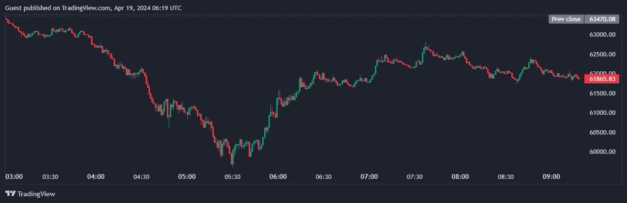Click the 03:00 time axis label

(x=14, y=177)
